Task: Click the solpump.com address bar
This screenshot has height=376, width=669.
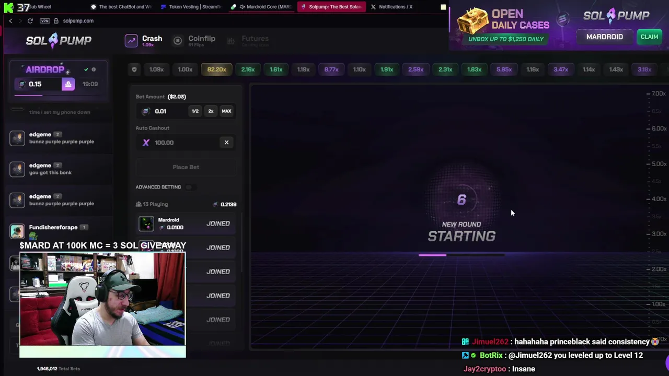Action: [x=78, y=21]
